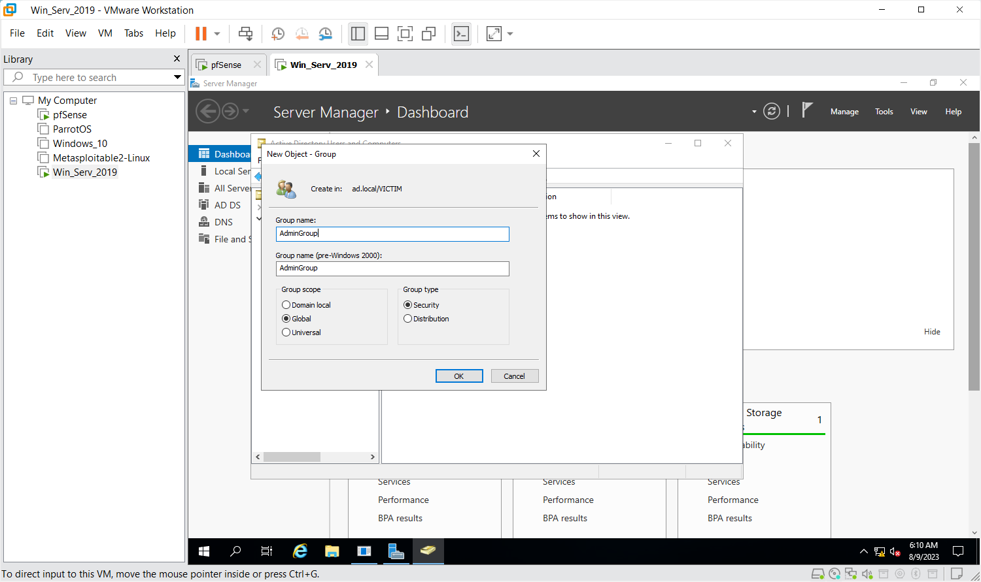
Task: Collapse the My Computer tree node
Action: [13, 101]
